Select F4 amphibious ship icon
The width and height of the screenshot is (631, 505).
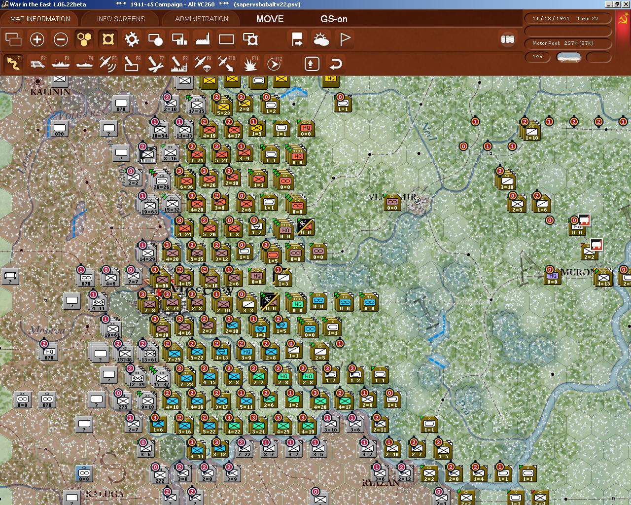coord(84,64)
